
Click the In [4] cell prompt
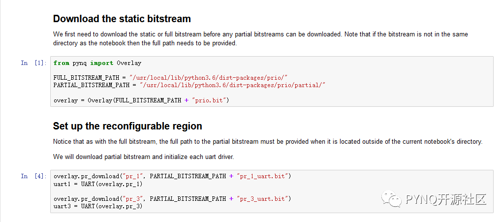tap(34, 176)
